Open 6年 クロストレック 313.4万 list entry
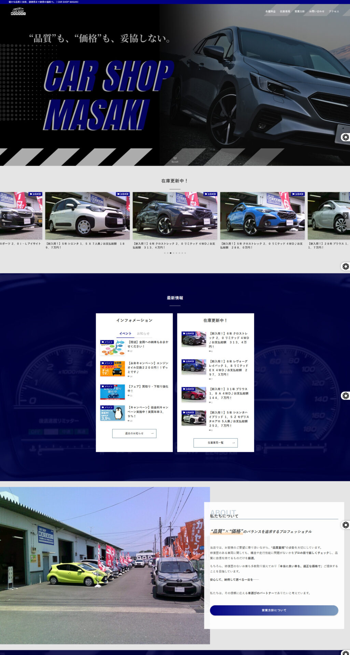 [229, 340]
